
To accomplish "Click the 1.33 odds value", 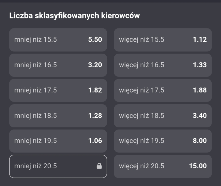I will tap(200, 65).
